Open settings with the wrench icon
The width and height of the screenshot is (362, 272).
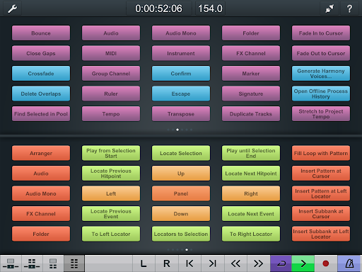coord(12,8)
